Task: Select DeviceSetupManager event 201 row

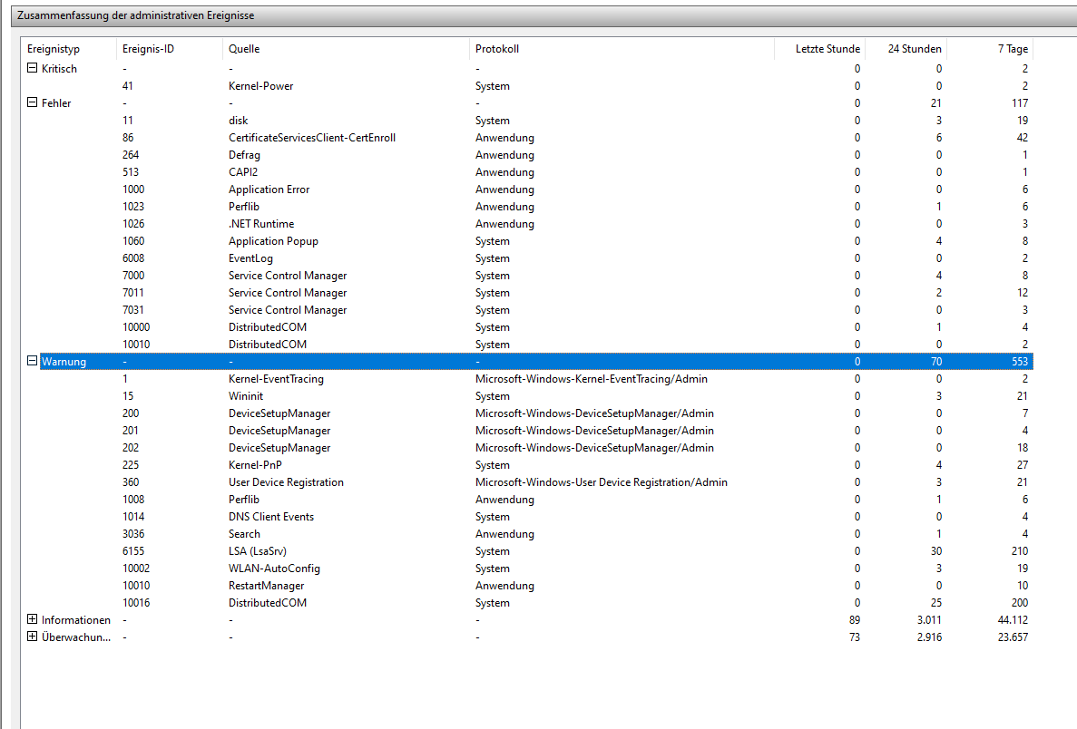Action: [x=527, y=431]
